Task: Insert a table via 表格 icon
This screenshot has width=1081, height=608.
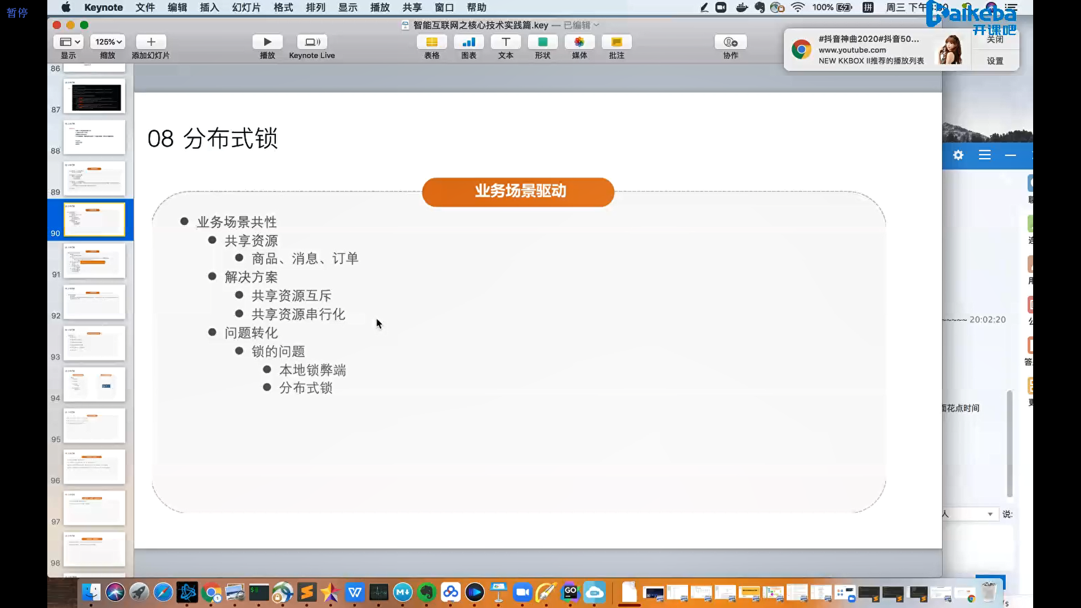Action: point(431,42)
